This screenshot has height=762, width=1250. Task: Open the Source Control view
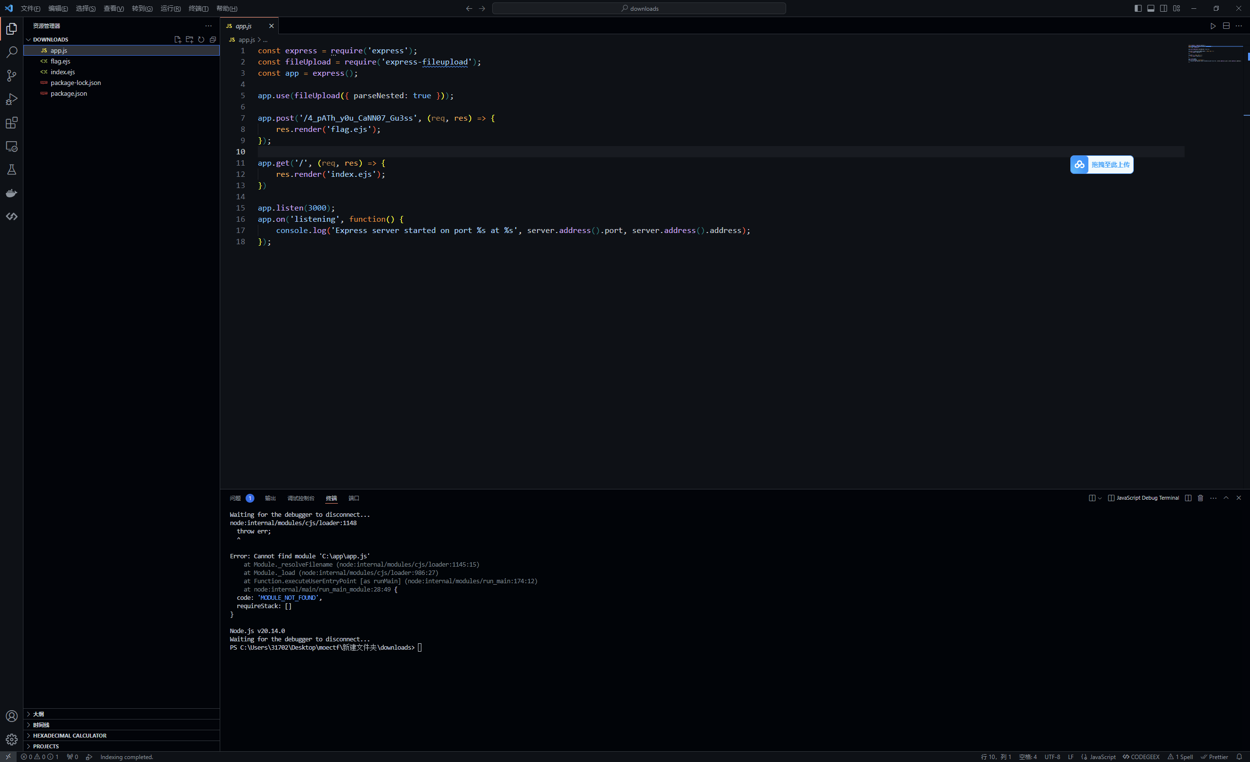point(12,76)
